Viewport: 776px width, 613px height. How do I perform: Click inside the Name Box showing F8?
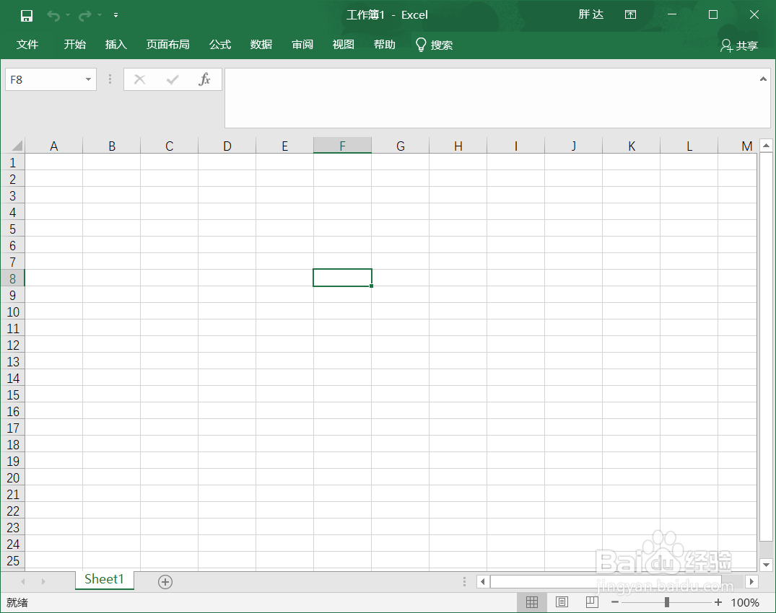[45, 79]
